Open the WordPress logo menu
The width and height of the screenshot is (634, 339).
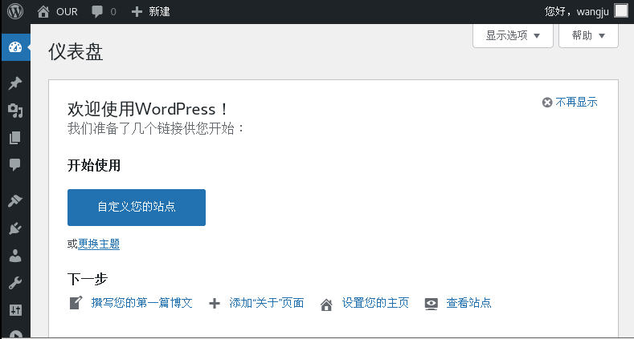pos(15,11)
